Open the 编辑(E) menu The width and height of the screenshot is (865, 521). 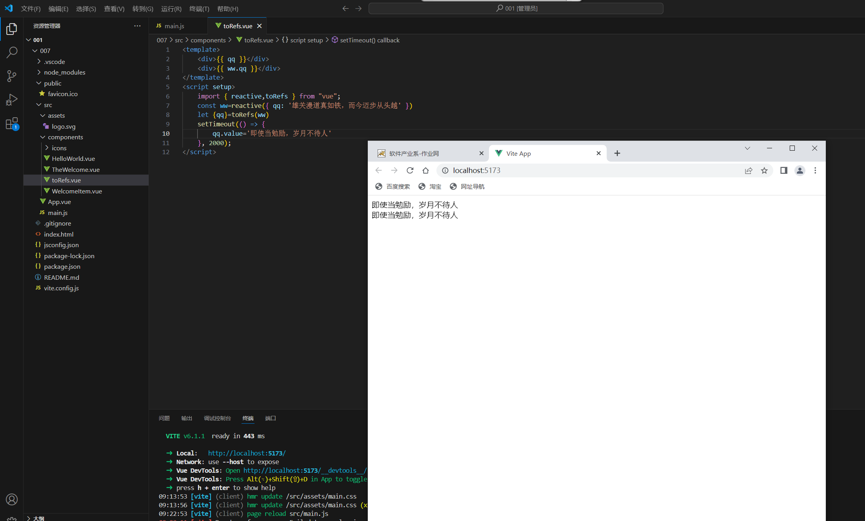(x=58, y=9)
